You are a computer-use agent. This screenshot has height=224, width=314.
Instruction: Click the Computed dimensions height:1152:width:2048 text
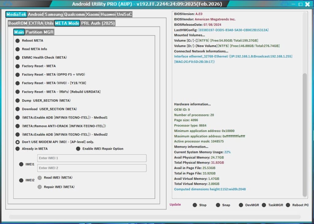tap(210, 189)
